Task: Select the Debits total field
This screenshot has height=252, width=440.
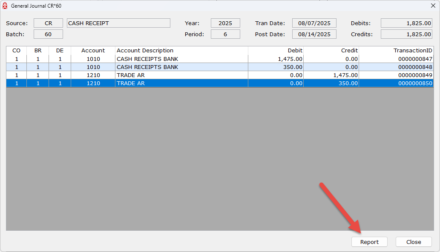Action: 406,23
